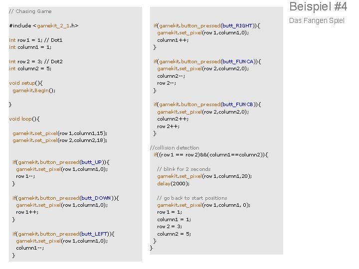Click the "int column2 = 5;" declaration
Screen dimensions: 359x269
[x=30, y=69]
